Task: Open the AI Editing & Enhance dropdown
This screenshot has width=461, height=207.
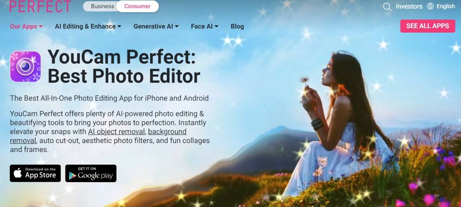Action: [x=88, y=26]
